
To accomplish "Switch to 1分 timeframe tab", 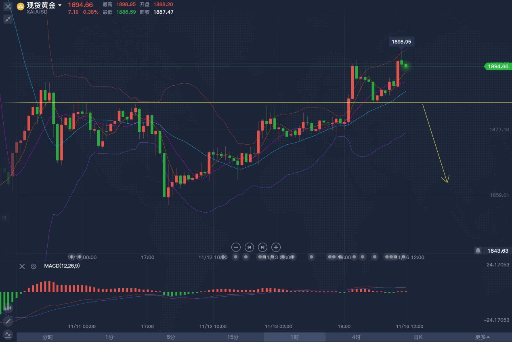I will 109,337.
